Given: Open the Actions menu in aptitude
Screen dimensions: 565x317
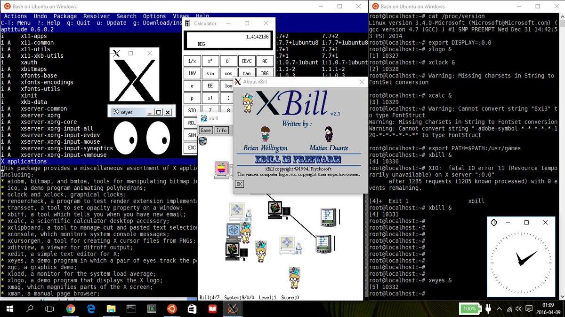Looking at the screenshot, I should point(16,16).
